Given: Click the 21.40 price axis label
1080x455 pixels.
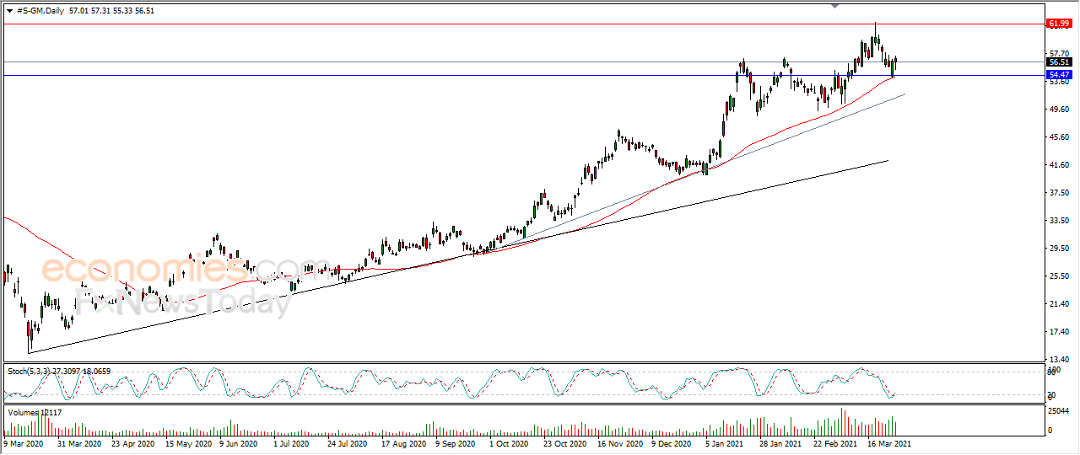Looking at the screenshot, I should (x=1058, y=303).
